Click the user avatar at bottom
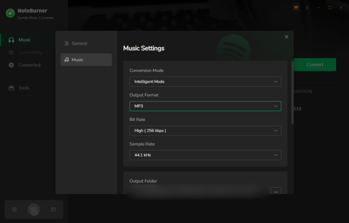 [34, 210]
